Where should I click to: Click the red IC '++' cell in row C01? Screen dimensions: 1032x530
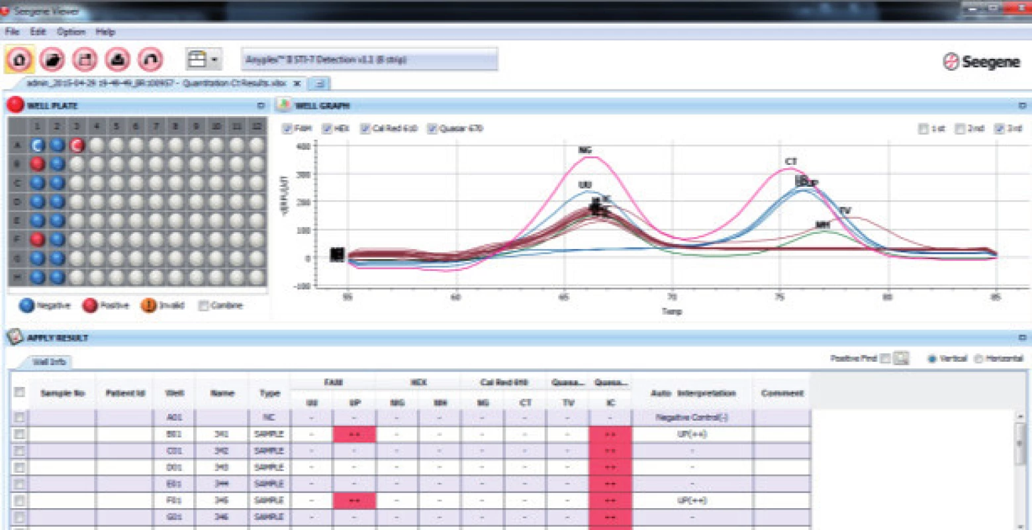[610, 450]
